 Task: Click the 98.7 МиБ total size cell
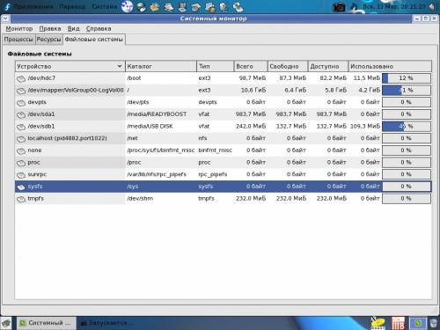click(253, 78)
